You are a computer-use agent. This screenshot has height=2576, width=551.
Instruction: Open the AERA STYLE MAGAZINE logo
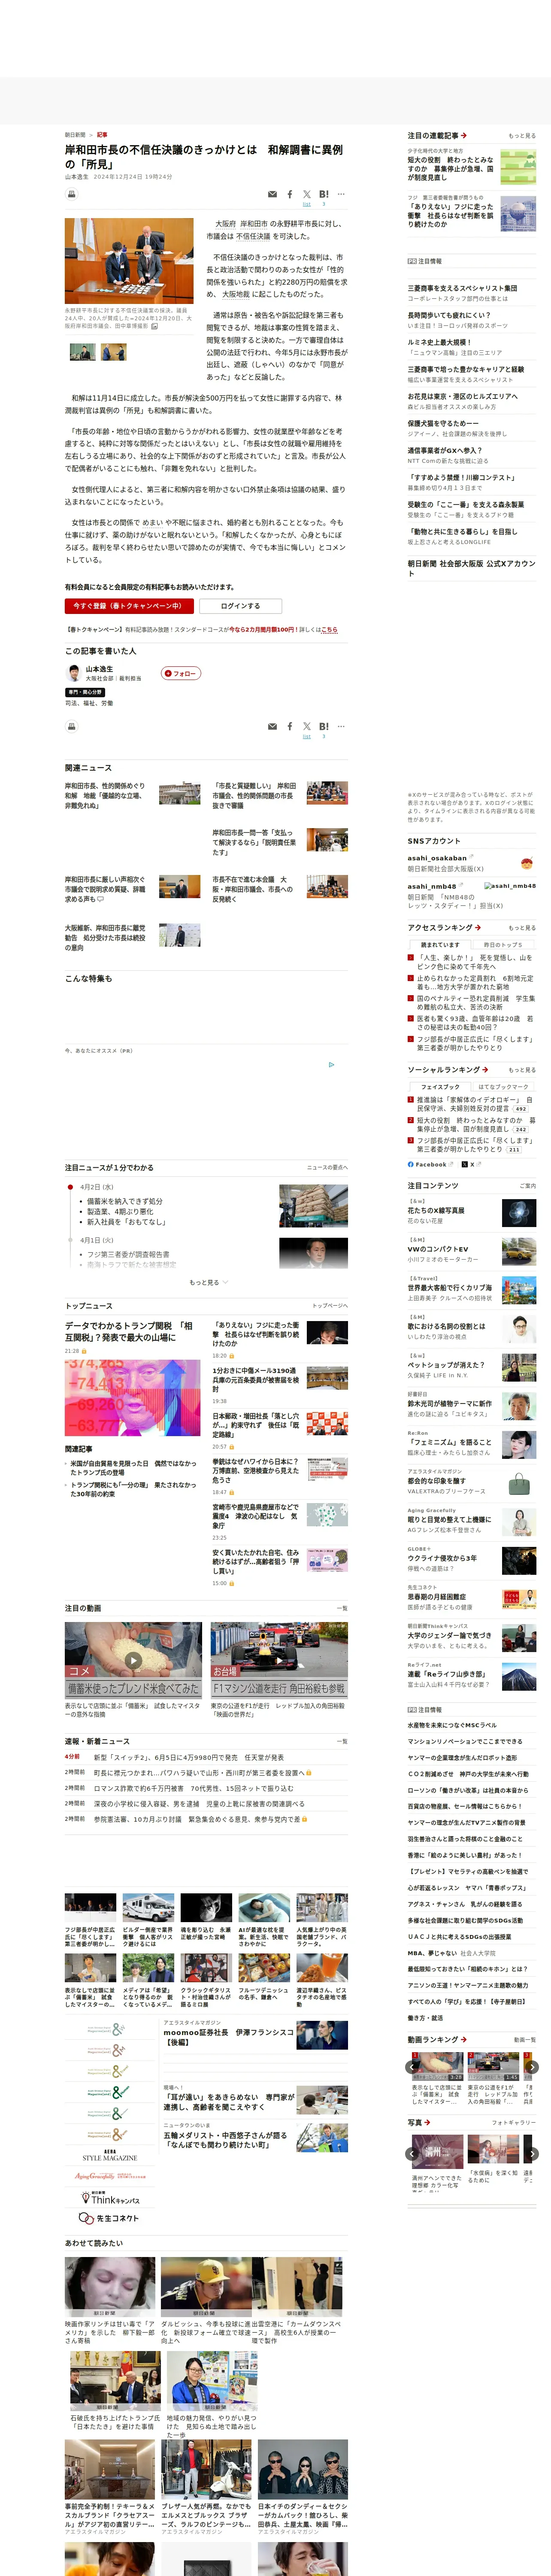[x=109, y=2155]
